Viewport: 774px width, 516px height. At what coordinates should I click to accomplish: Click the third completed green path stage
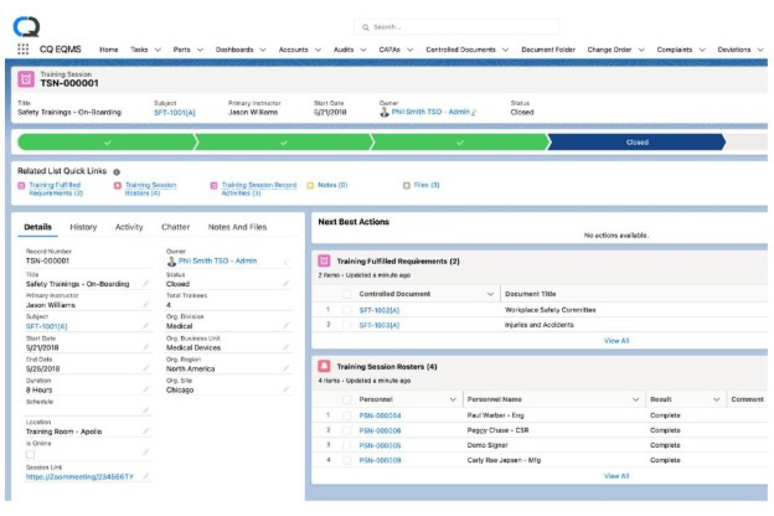click(459, 142)
